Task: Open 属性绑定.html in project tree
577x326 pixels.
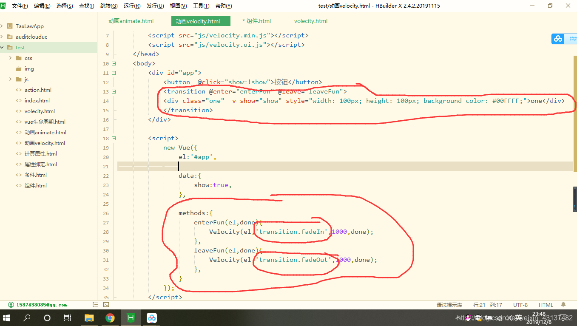Action: [x=41, y=164]
